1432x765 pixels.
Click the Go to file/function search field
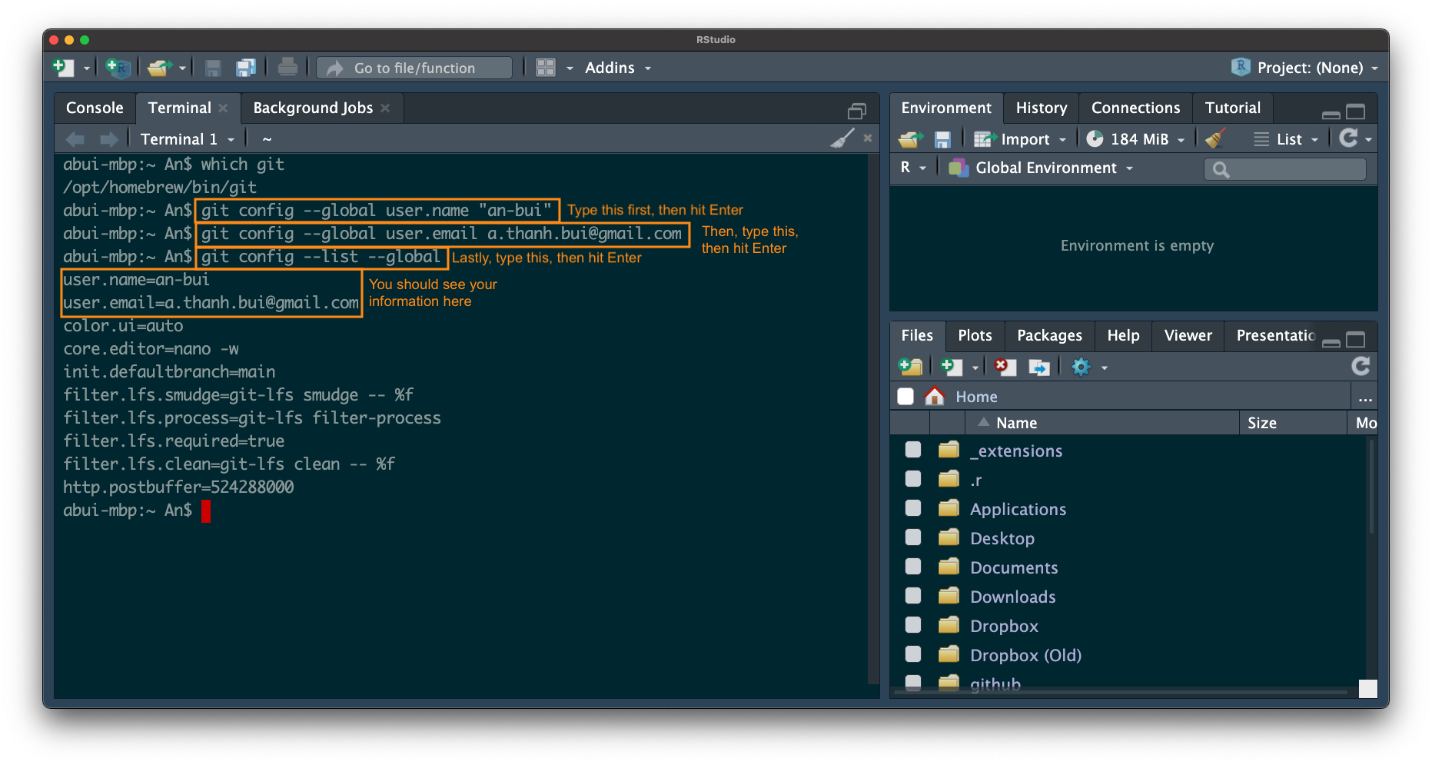tap(415, 68)
